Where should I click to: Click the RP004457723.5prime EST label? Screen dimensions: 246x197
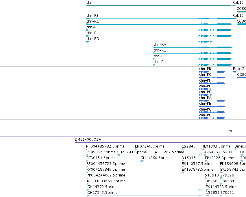point(106,164)
